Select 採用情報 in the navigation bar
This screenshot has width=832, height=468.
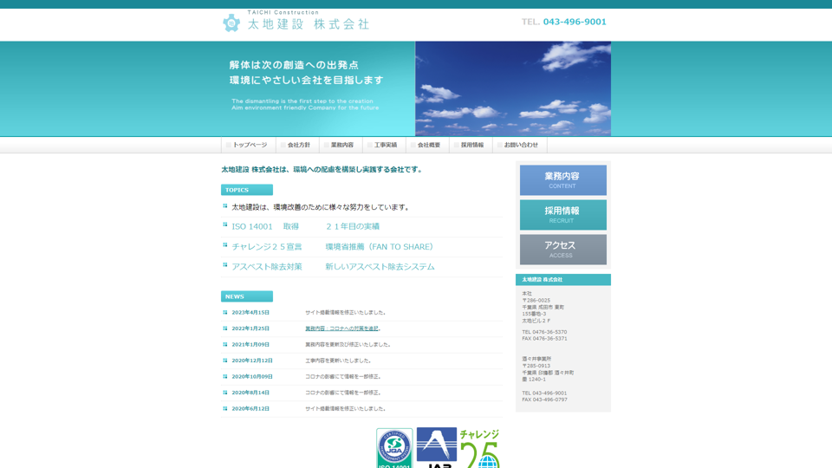pyautogui.click(x=471, y=146)
